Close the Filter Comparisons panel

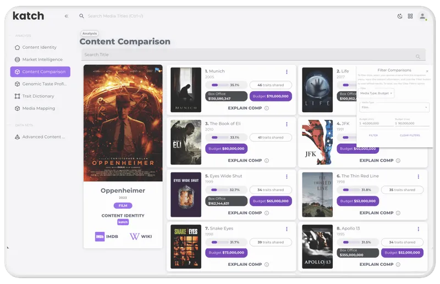(x=427, y=71)
